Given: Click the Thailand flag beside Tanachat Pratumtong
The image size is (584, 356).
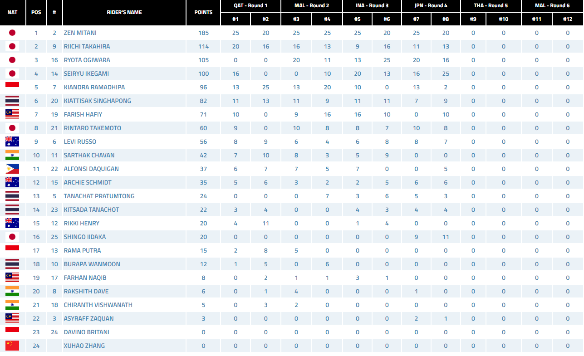Looking at the screenshot, I should click(12, 196).
